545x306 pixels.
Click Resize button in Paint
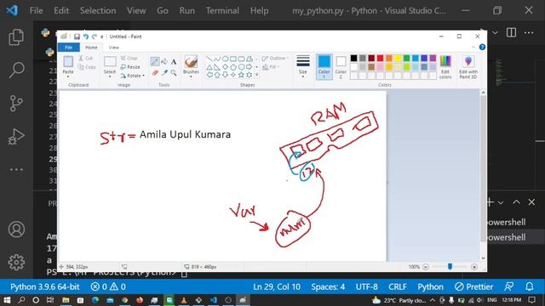130,66
